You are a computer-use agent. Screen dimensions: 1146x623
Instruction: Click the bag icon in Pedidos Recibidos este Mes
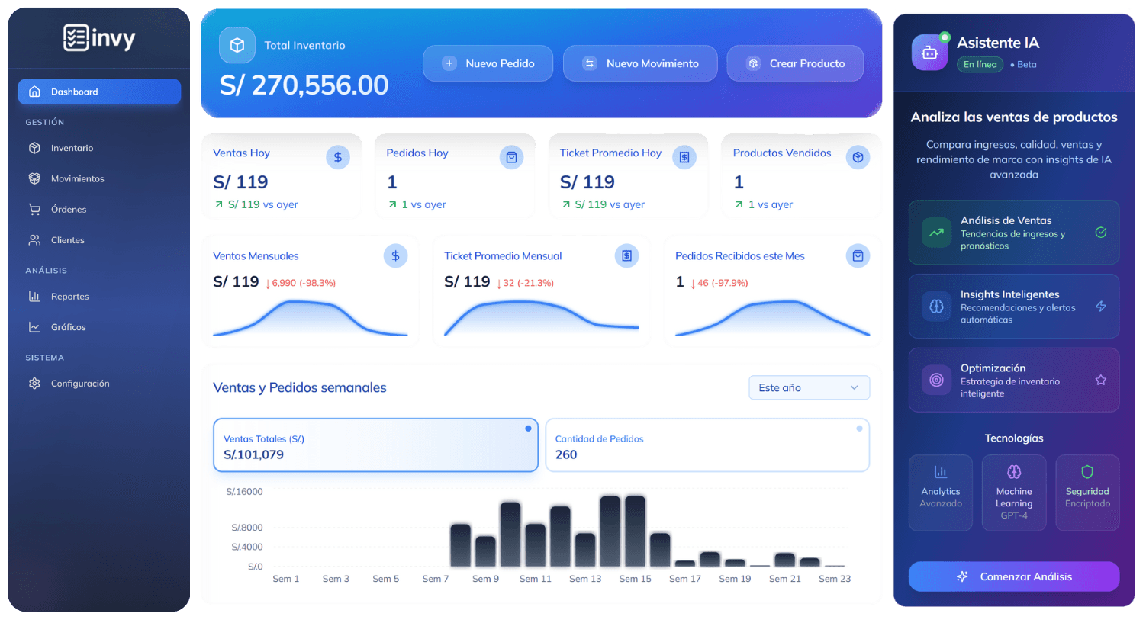tap(858, 256)
